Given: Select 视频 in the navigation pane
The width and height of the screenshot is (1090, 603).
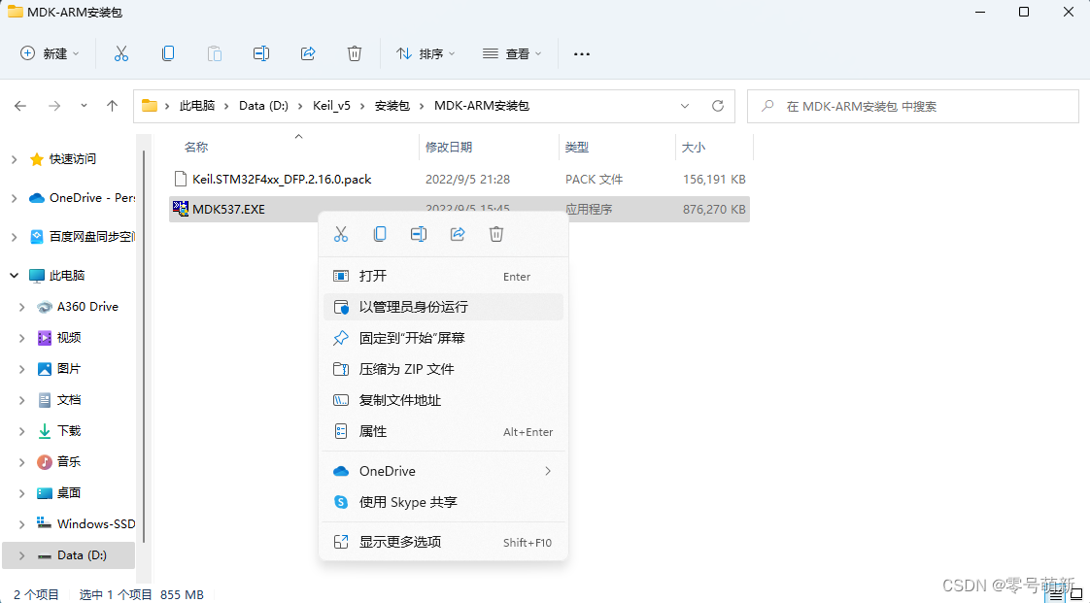Looking at the screenshot, I should click(x=69, y=338).
